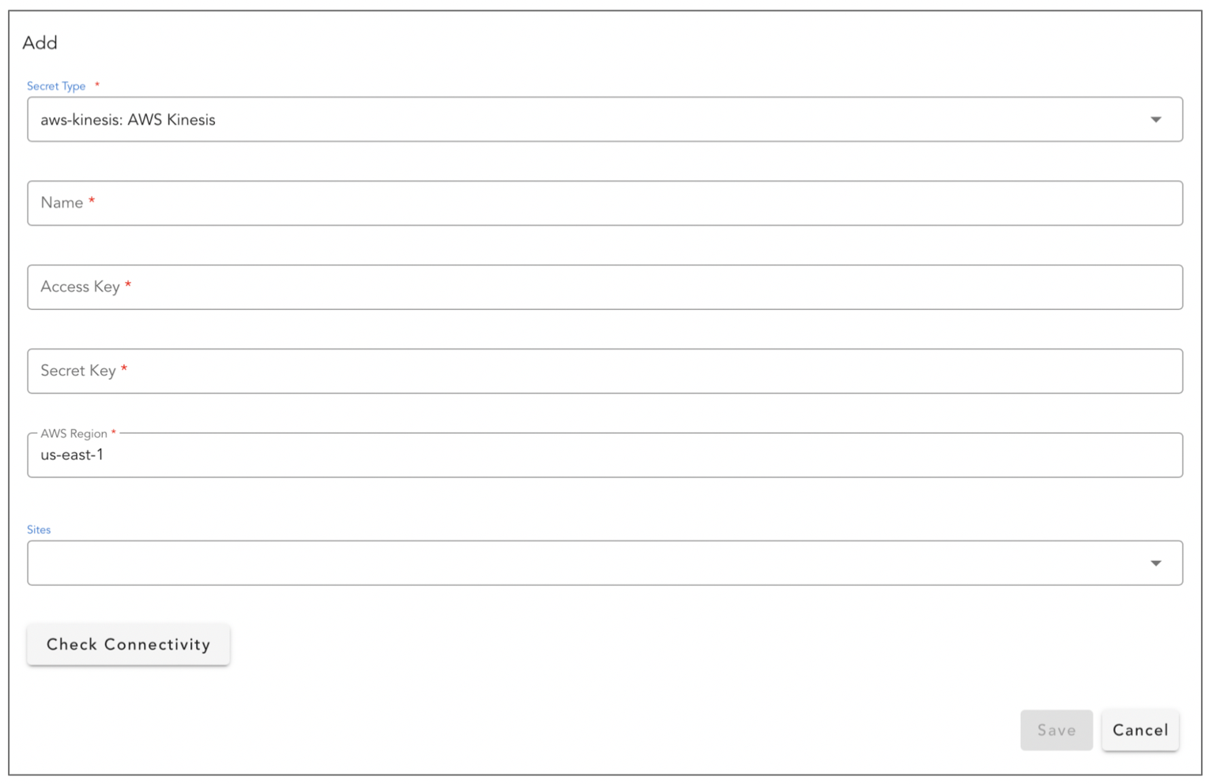
Task: Click the required asterisk next to Name
Action: pyautogui.click(x=91, y=201)
